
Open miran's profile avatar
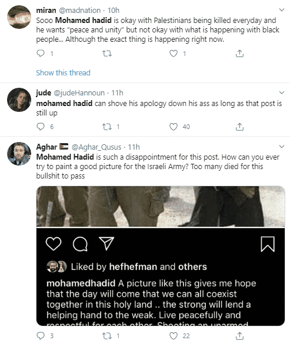click(19, 17)
